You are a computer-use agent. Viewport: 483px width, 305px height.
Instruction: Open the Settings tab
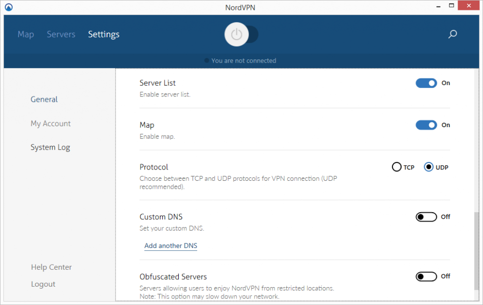tap(104, 34)
